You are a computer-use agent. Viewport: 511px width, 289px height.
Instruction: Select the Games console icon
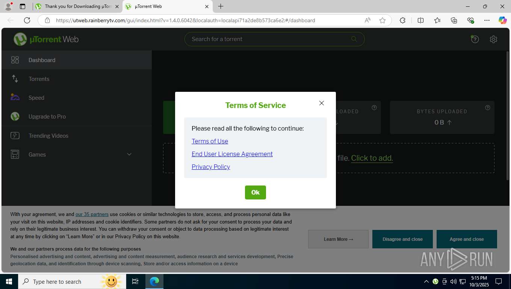(15, 154)
